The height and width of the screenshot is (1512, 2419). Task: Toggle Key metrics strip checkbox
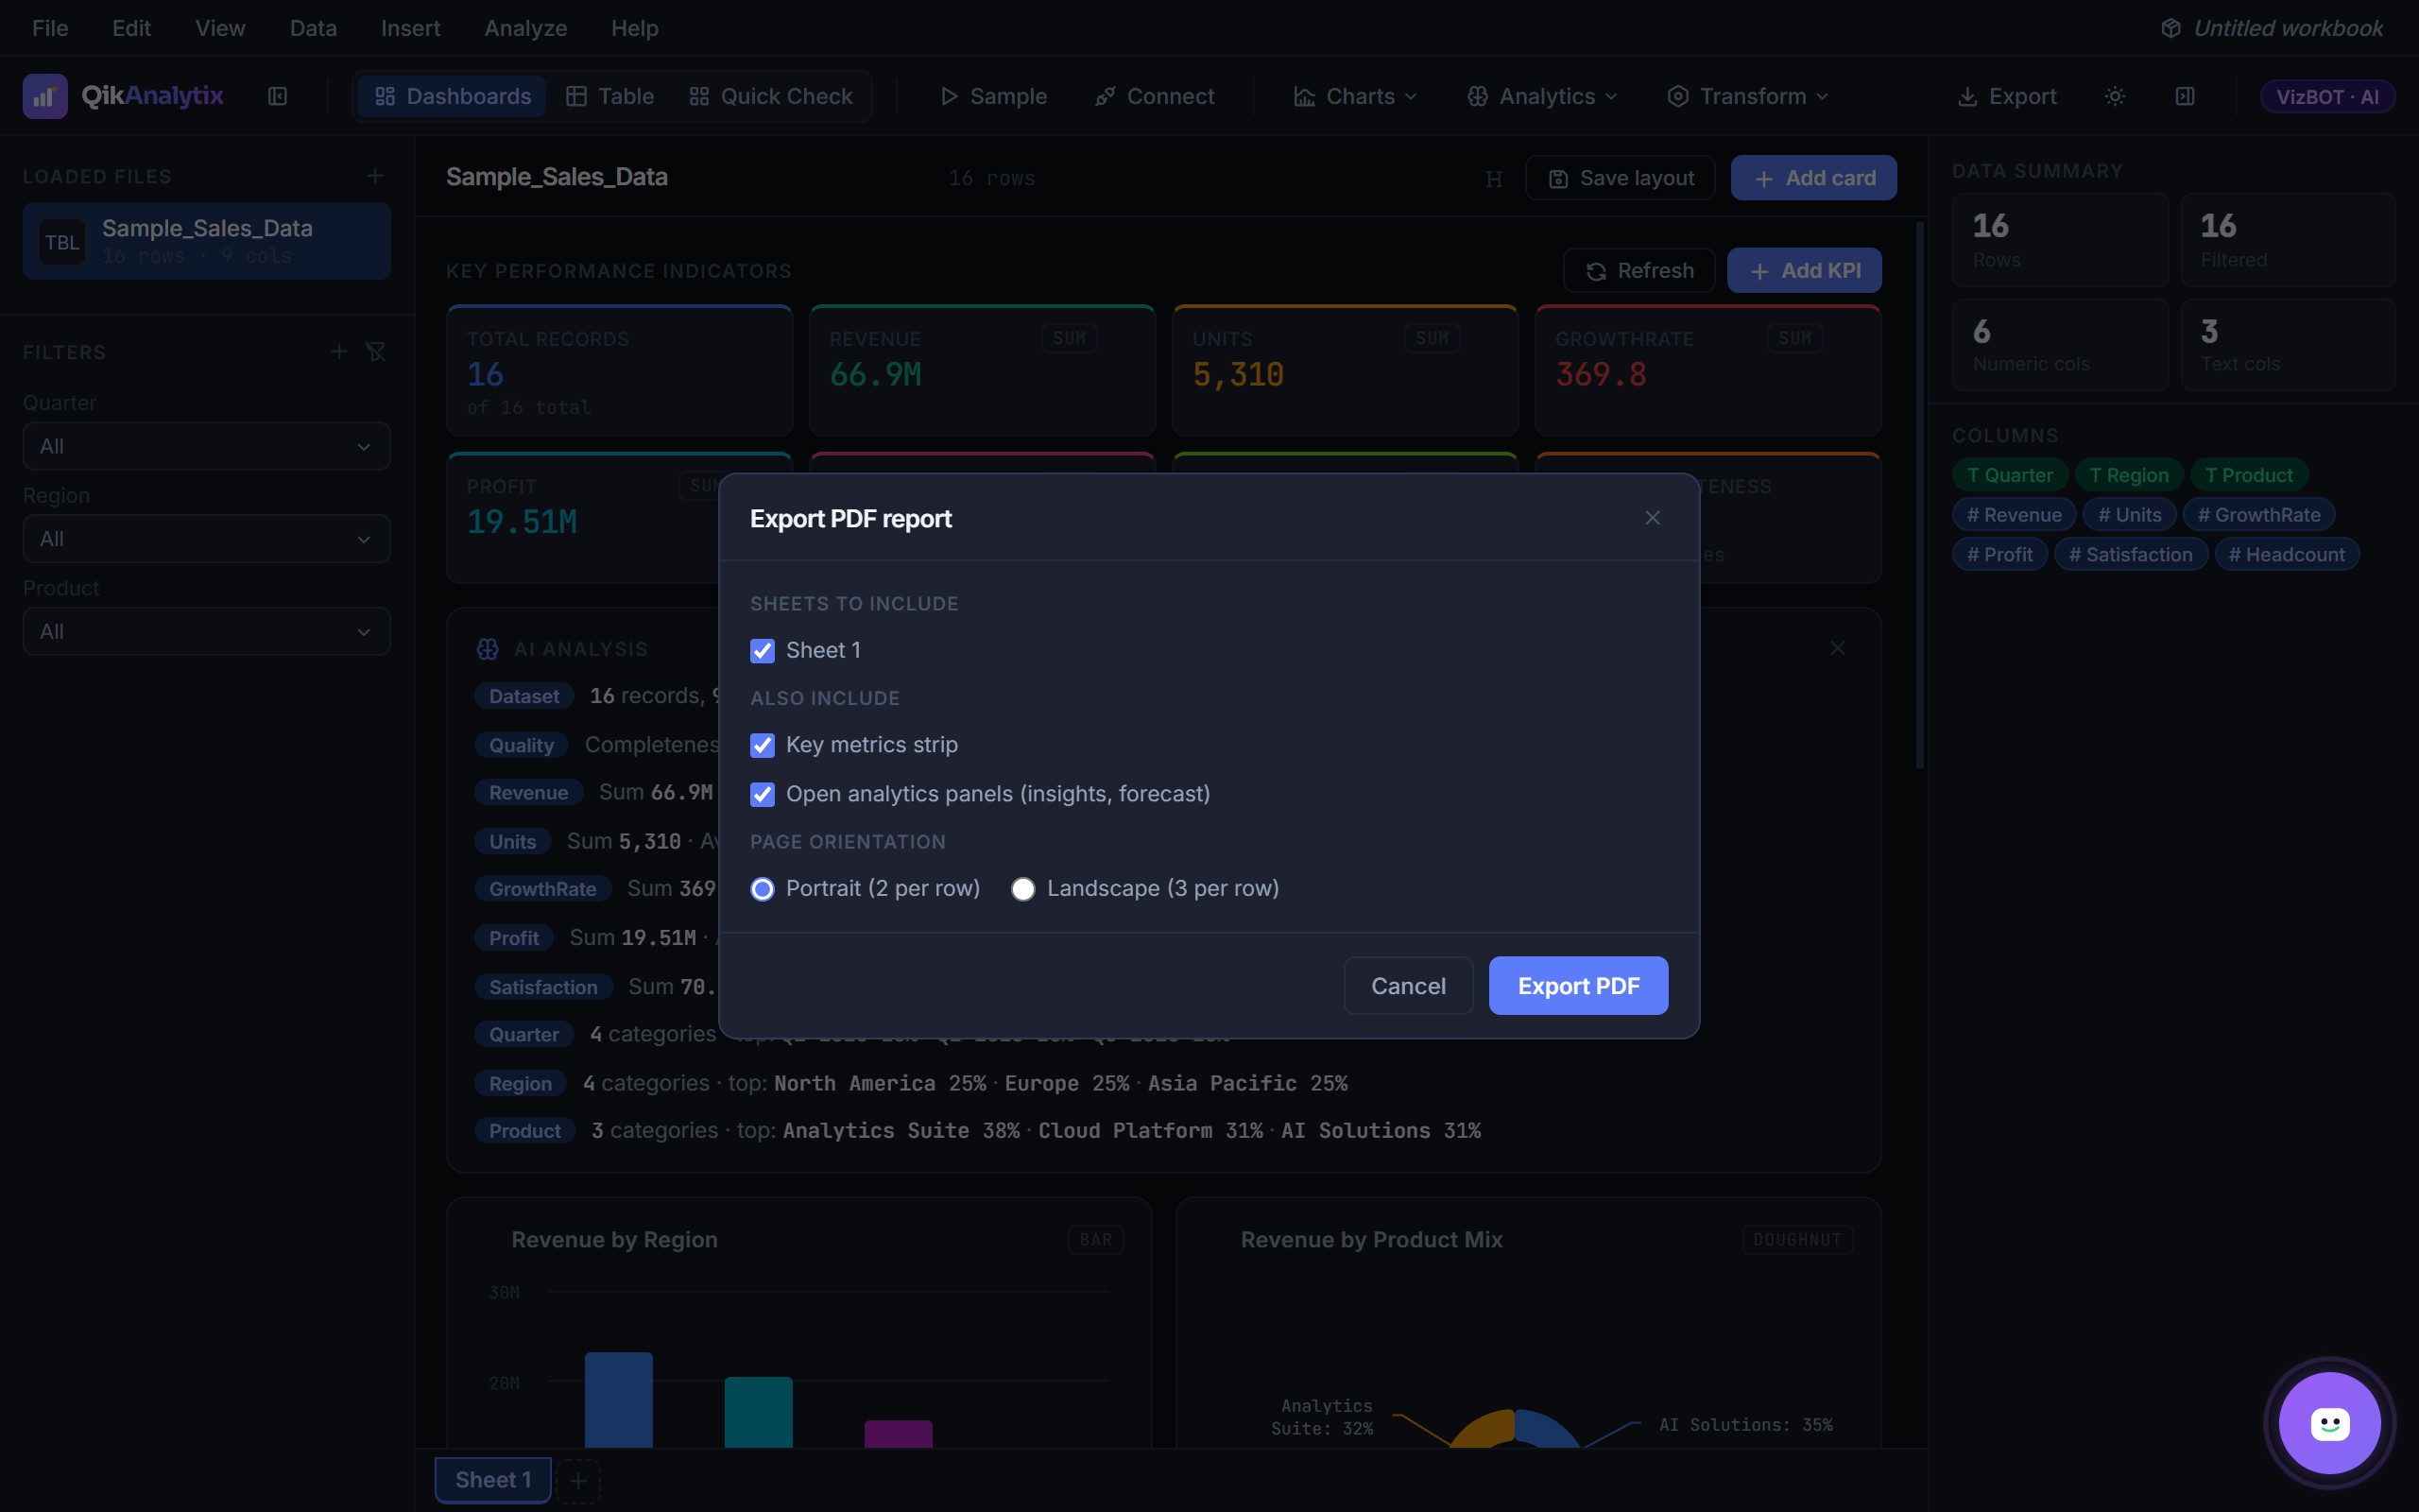pyautogui.click(x=763, y=745)
